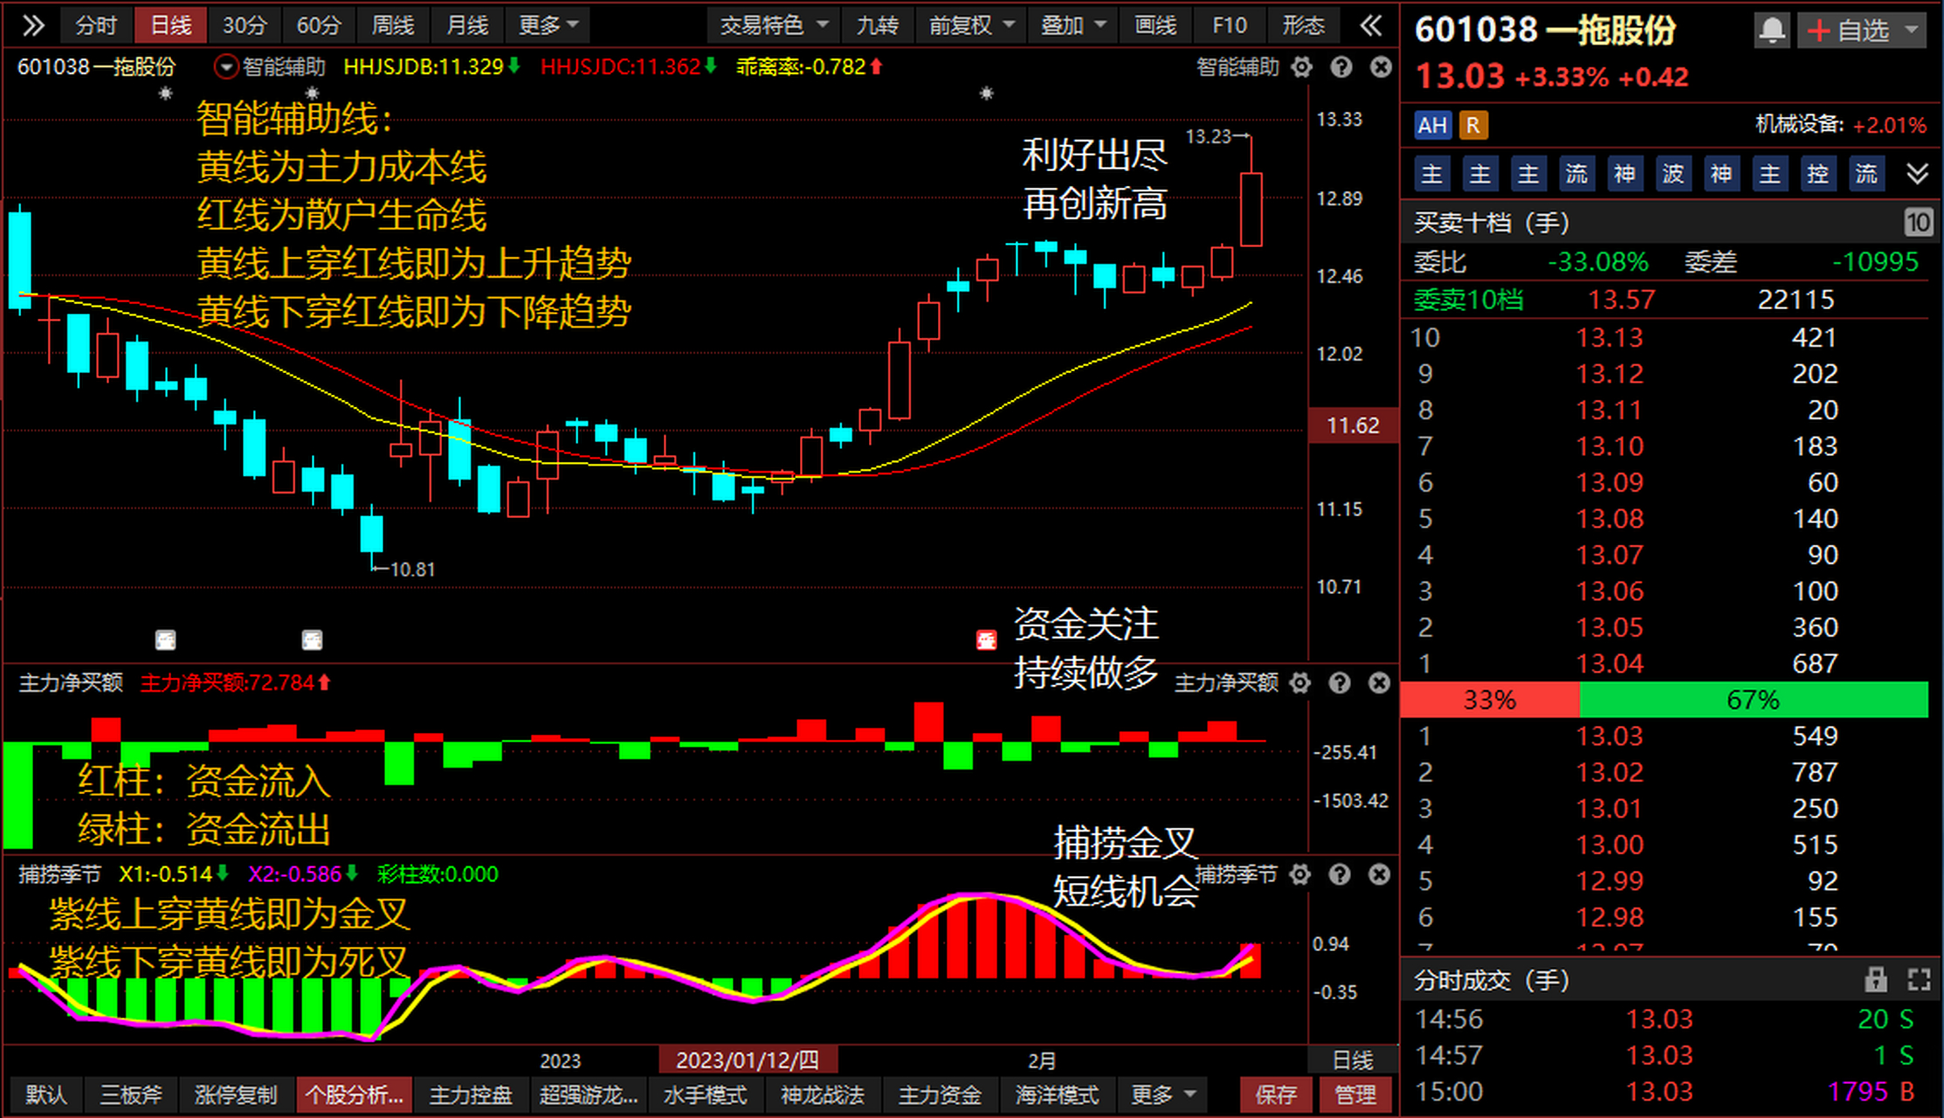
Task: Open the 前复权 dropdown
Action: (971, 25)
